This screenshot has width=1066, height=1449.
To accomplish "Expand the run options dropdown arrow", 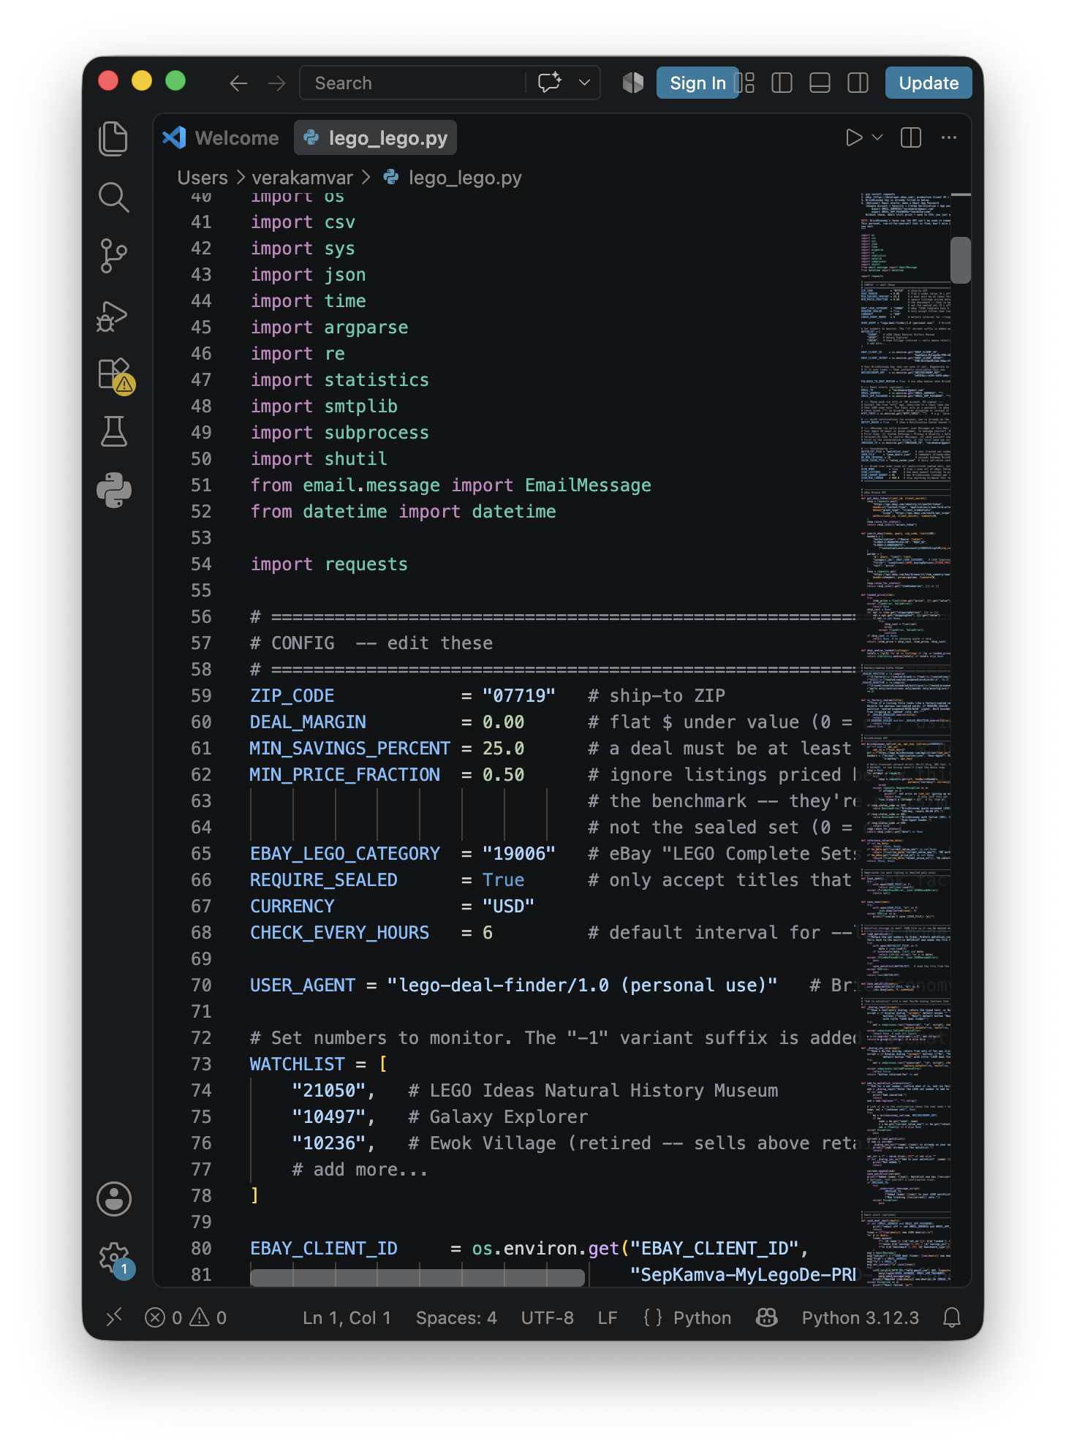I will (x=877, y=138).
